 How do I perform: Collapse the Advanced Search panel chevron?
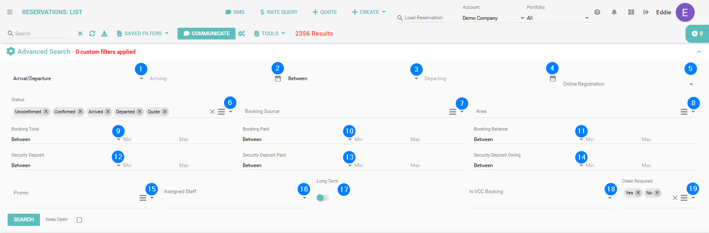(699, 52)
